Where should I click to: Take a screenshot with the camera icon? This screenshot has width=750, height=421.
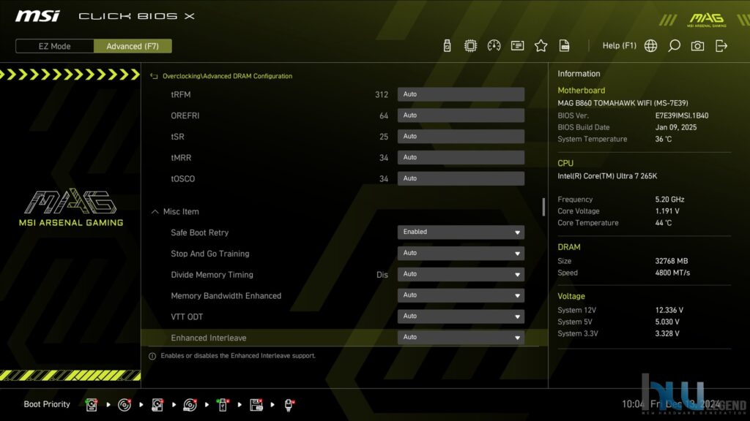point(697,46)
